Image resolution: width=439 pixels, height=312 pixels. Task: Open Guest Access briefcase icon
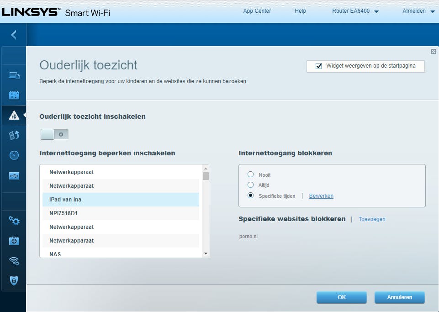pos(14,95)
